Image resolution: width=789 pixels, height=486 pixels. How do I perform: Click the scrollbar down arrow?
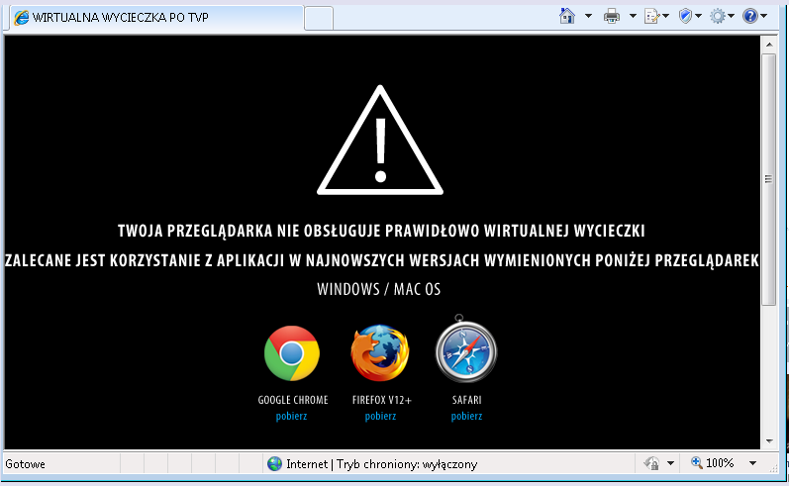pos(769,441)
